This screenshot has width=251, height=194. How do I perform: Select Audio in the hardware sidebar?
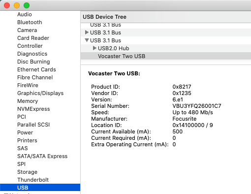click(x=25, y=14)
